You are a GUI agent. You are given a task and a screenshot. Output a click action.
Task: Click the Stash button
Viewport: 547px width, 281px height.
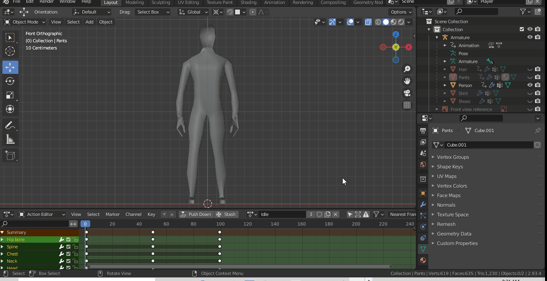pyautogui.click(x=226, y=214)
